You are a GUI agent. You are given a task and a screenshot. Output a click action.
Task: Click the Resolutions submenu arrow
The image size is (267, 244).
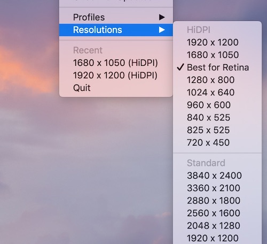click(x=162, y=30)
